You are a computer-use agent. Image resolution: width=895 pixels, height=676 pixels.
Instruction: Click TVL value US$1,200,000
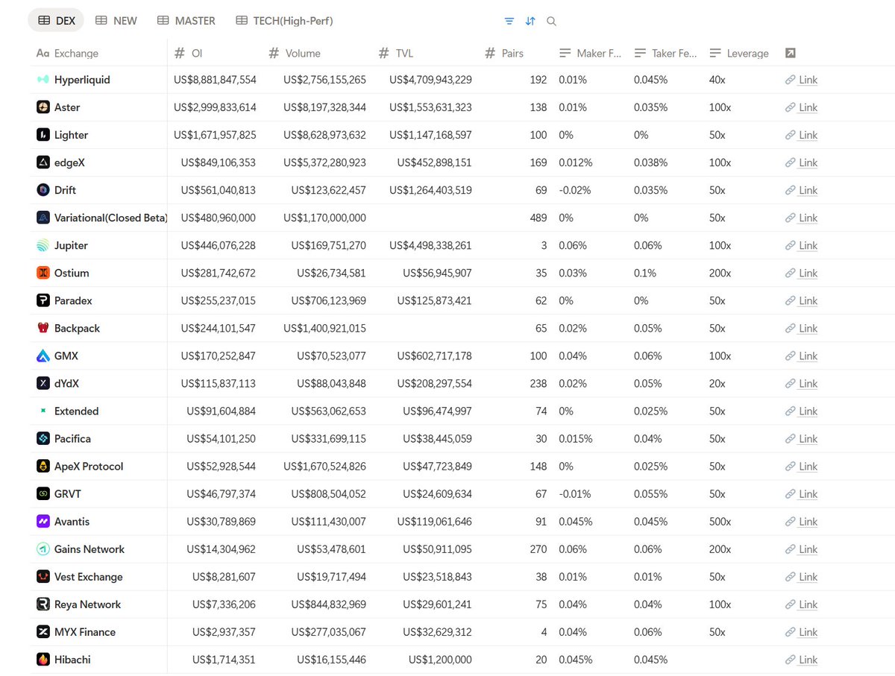[440, 659]
